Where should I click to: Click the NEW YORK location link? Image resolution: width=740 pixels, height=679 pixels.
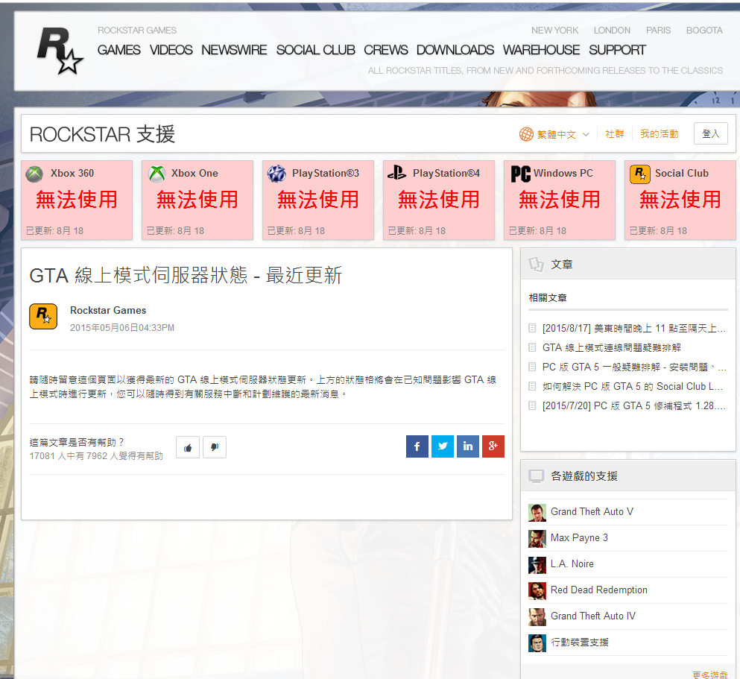[x=554, y=31]
